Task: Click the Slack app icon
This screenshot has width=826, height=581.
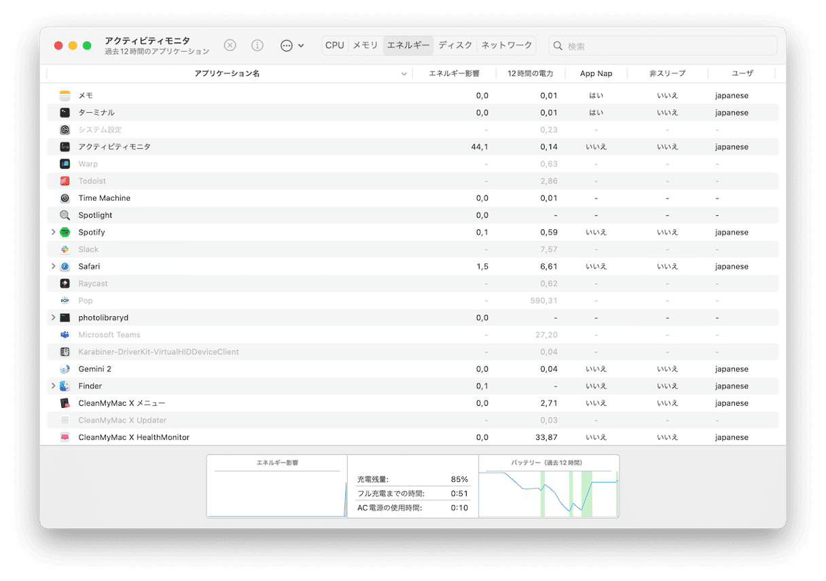Action: click(65, 249)
